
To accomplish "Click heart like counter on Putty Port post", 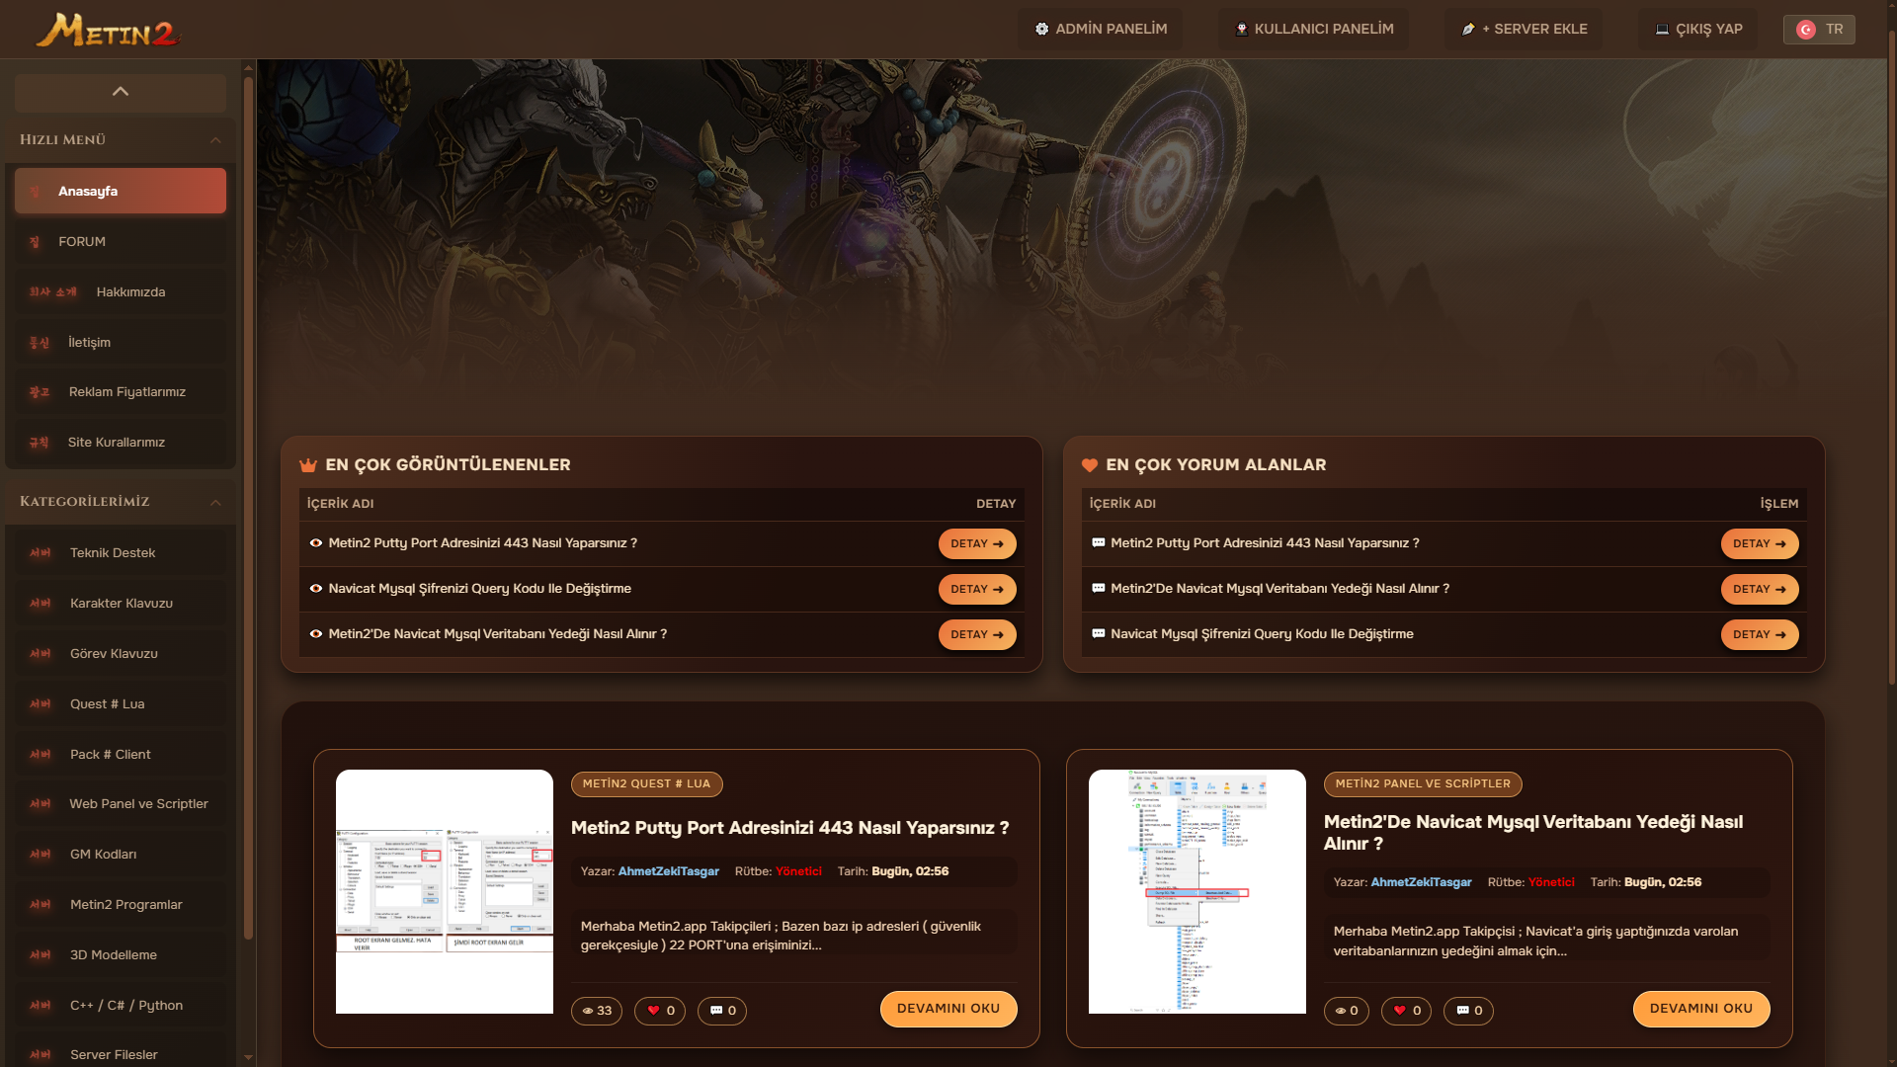I will click(x=660, y=1011).
